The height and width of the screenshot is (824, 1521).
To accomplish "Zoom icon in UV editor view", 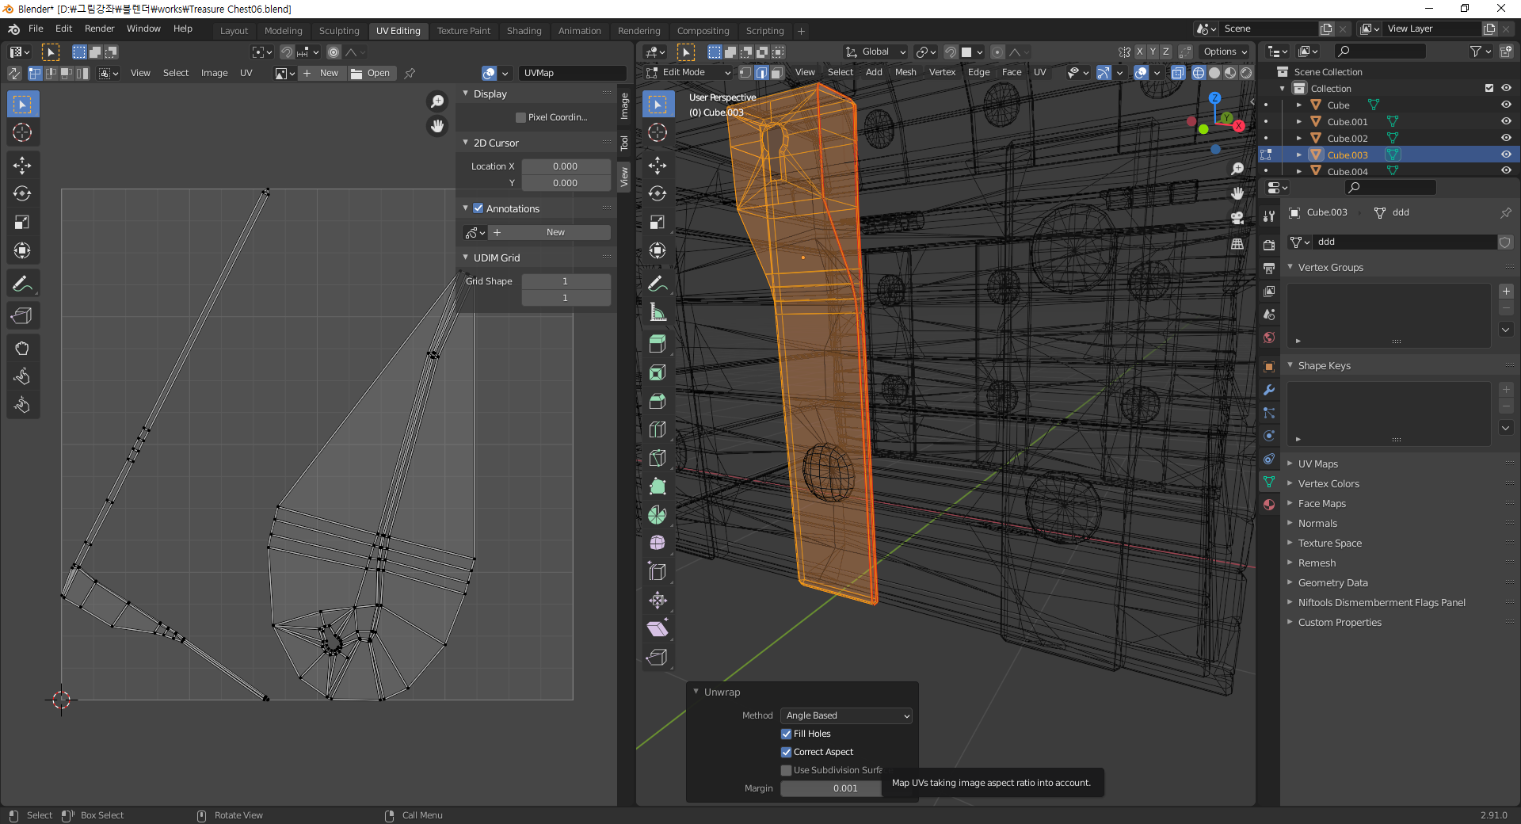I will pos(437,101).
